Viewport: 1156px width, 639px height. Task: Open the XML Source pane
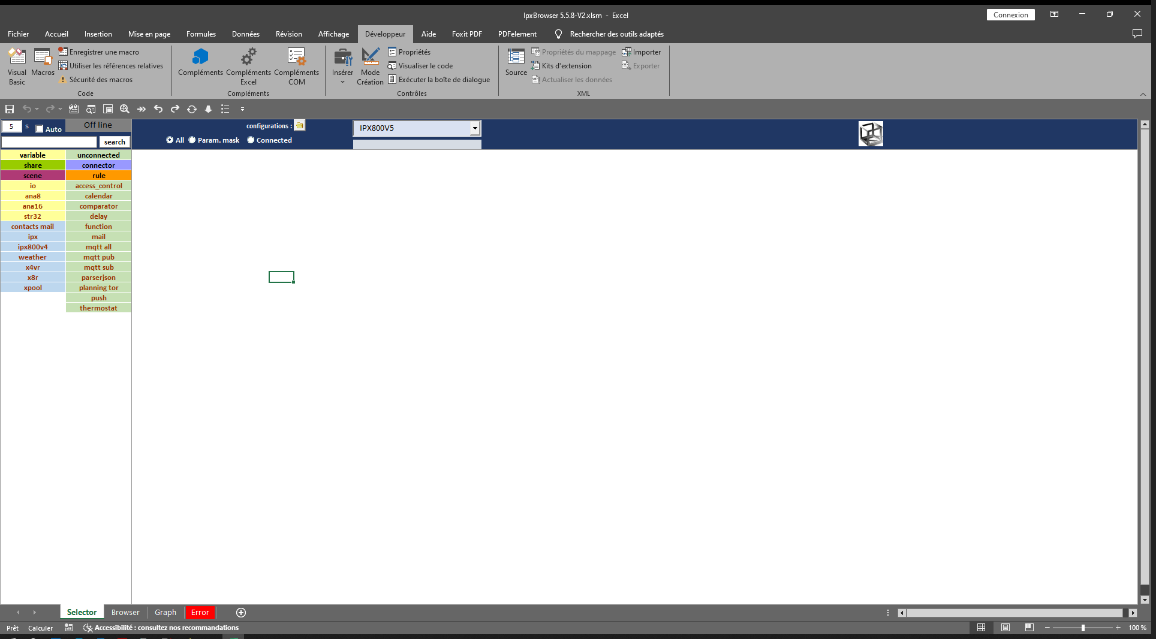point(516,63)
